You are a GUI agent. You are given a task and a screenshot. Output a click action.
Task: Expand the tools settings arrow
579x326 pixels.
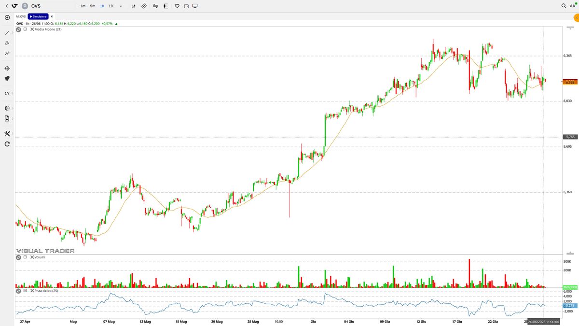12,134
